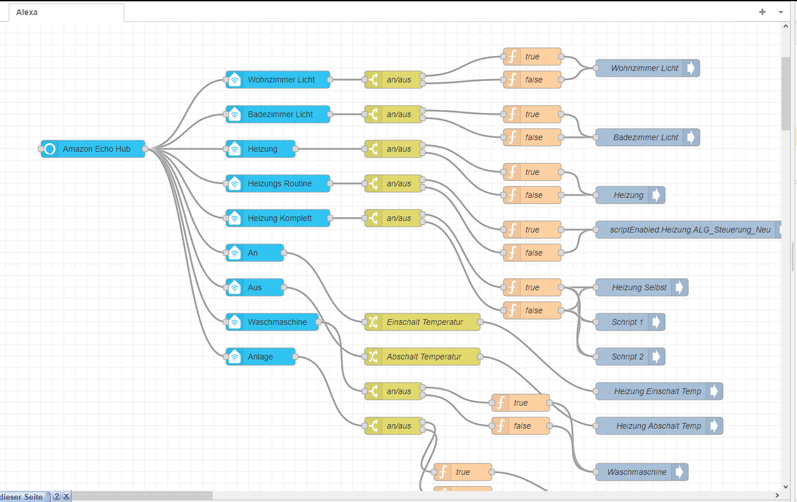Select the scriptEnabled.Heizung.ALG_Steuerung_Neu node
Image resolution: width=797 pixels, height=502 pixels.
688,230
